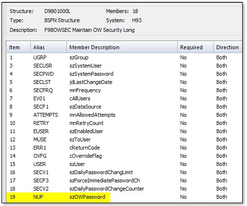Sort by the Alias column header

point(49,47)
